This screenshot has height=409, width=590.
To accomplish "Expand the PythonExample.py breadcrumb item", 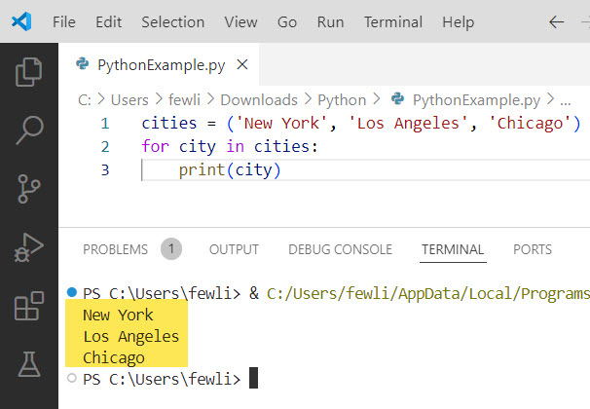I will (476, 100).
